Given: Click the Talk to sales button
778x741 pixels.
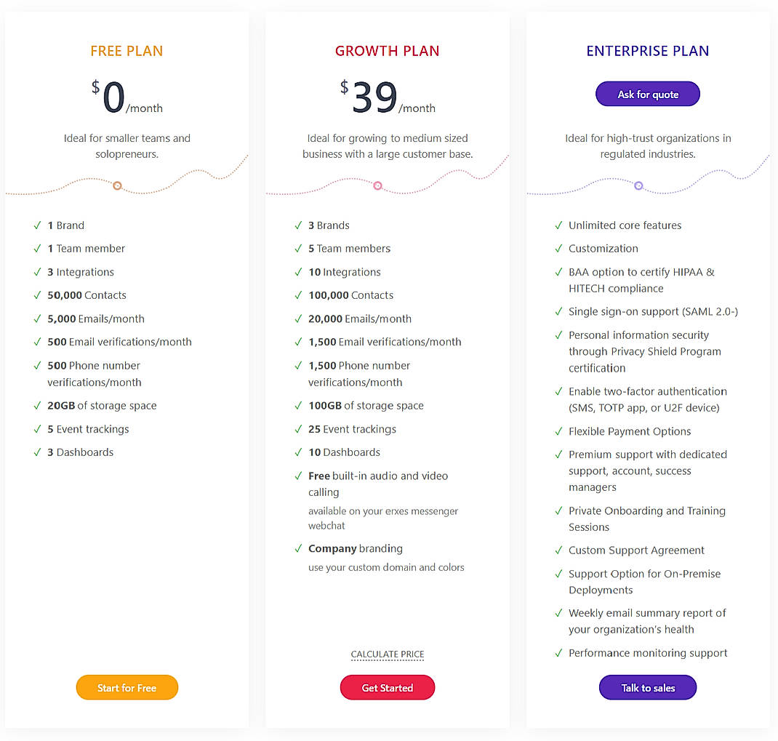Looking at the screenshot, I should [x=648, y=687].
